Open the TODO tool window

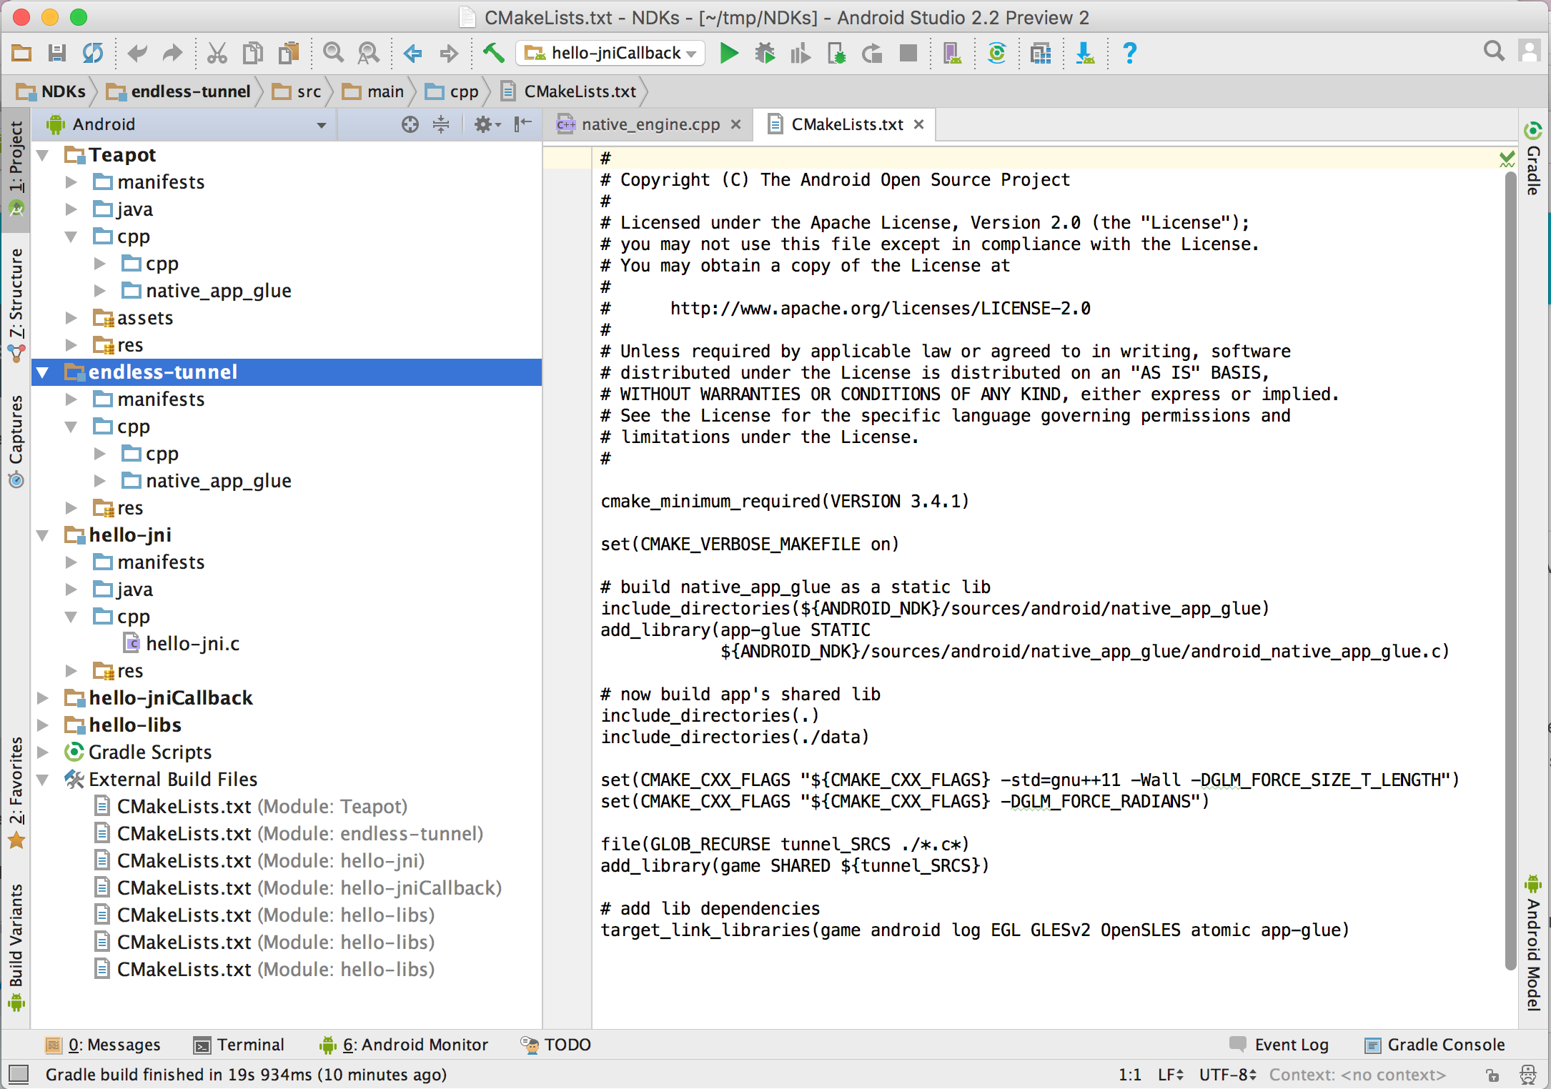click(555, 1045)
